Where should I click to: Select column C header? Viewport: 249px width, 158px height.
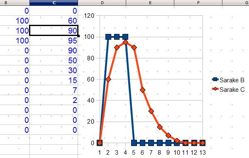click(x=54, y=3)
